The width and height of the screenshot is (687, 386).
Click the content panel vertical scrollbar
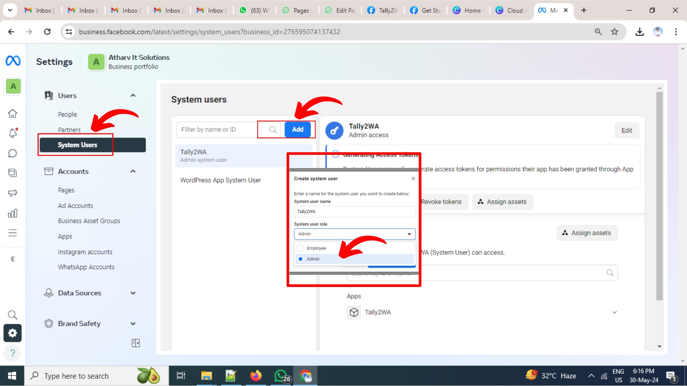(x=659, y=196)
